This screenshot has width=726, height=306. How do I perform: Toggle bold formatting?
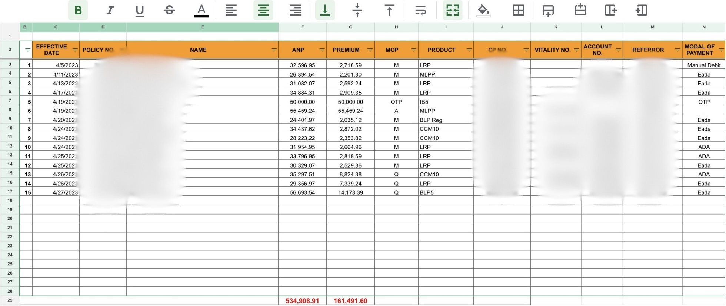point(78,10)
